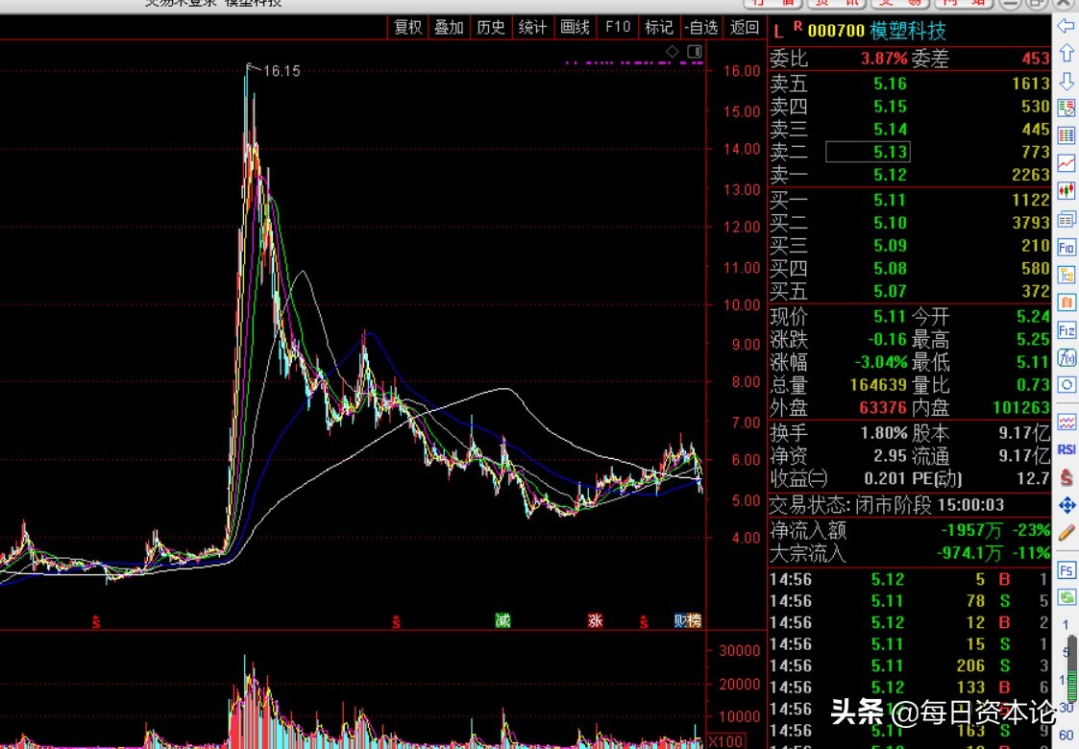Toggle the -自选 watchlist button
Image resolution: width=1079 pixels, height=749 pixels.
700,27
